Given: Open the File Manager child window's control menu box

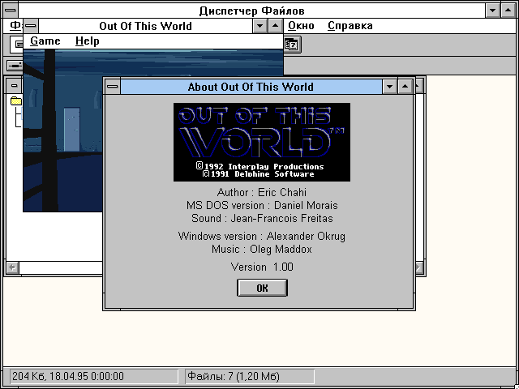Looking at the screenshot, I should coord(14,85).
